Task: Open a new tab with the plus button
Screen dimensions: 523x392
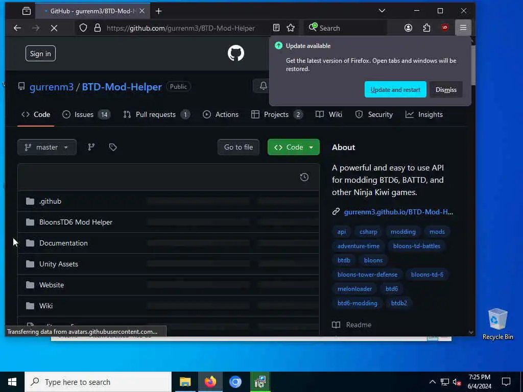Action: [x=159, y=11]
